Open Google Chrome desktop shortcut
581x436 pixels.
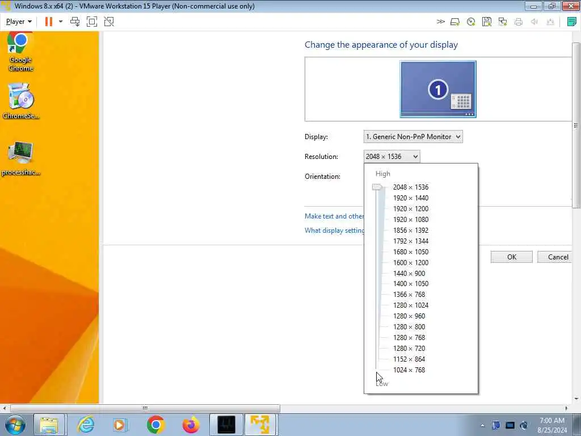20,52
